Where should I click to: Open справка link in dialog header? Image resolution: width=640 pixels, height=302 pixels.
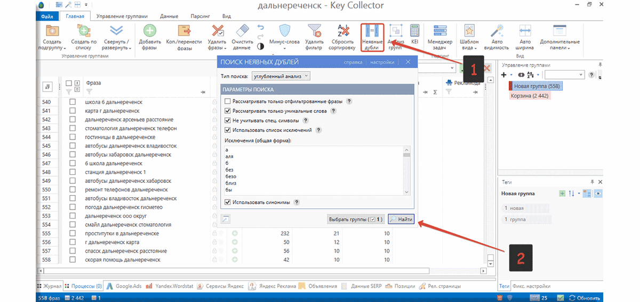(353, 62)
